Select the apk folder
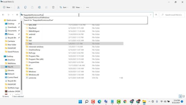Image resolution: width=186 pixels, height=105 pixels. click(x=30, y=37)
